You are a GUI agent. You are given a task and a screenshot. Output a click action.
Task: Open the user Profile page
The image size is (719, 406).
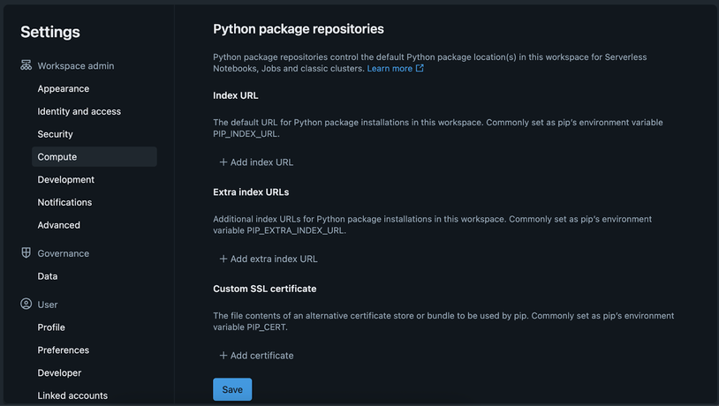(51, 327)
